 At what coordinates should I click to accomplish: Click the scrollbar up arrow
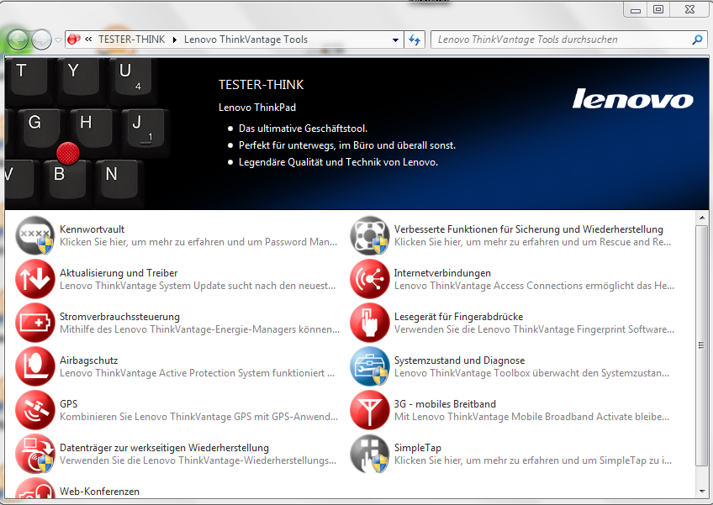coord(702,218)
